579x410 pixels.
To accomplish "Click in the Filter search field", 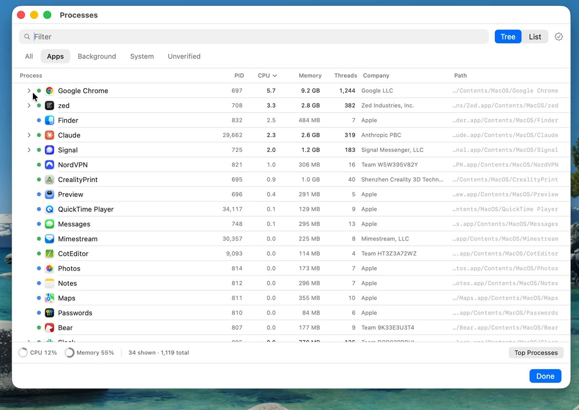I will [253, 37].
